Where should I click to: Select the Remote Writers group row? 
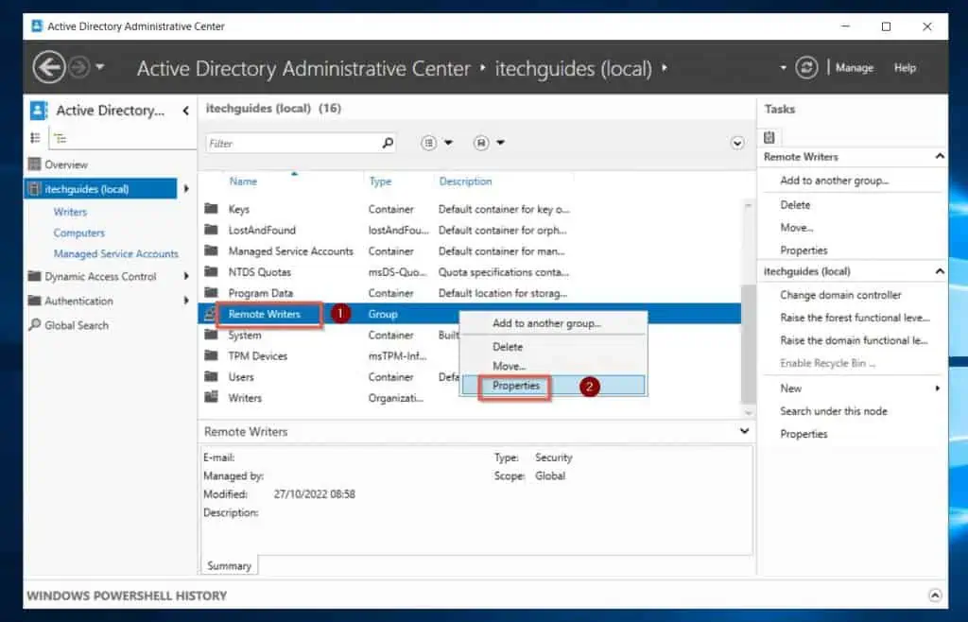click(469, 314)
